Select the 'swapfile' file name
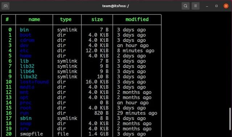 [x=32, y=134]
